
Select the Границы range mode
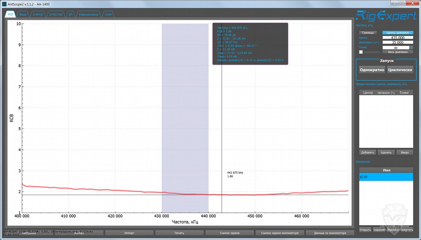368,33
